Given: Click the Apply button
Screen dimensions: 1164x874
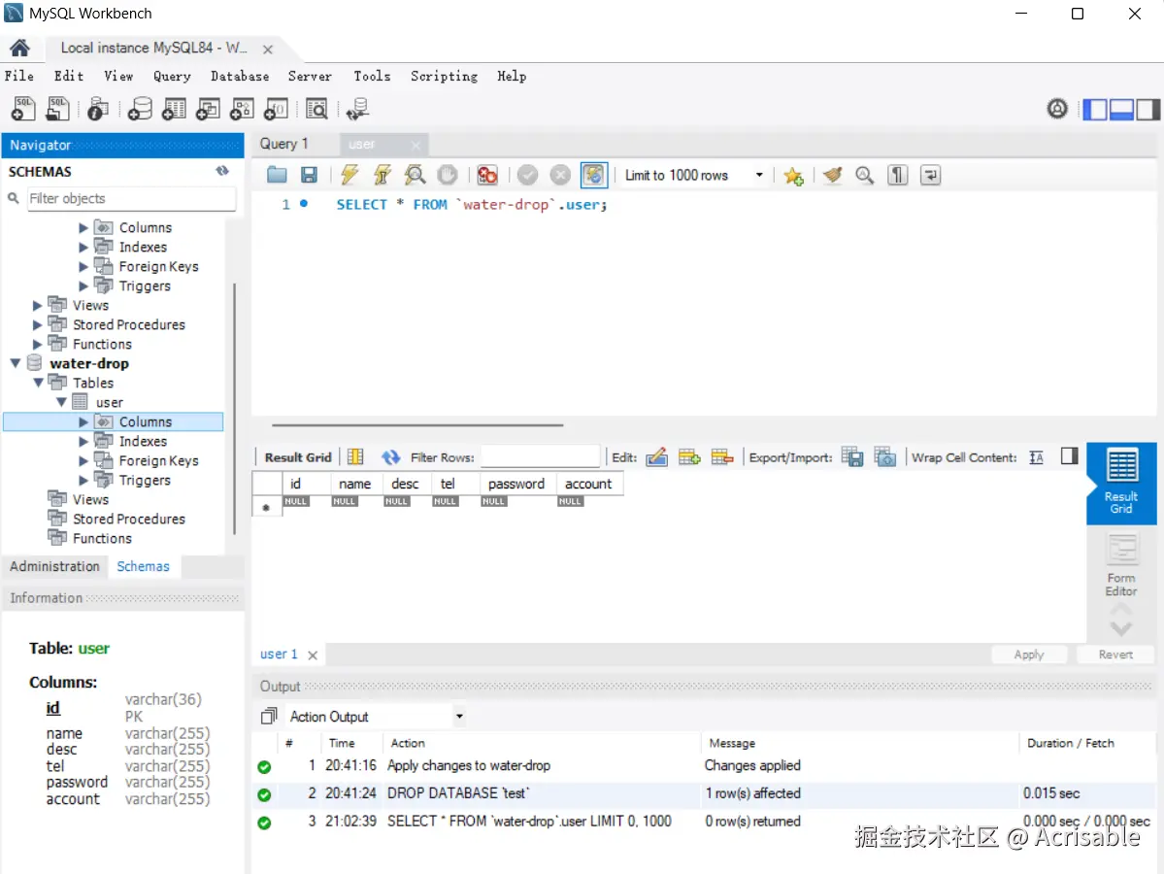Looking at the screenshot, I should 1029,655.
